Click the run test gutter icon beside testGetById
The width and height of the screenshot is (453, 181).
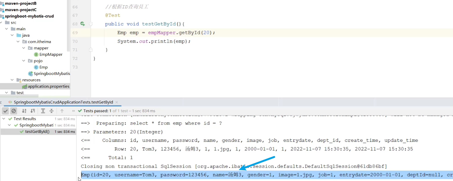click(82, 24)
